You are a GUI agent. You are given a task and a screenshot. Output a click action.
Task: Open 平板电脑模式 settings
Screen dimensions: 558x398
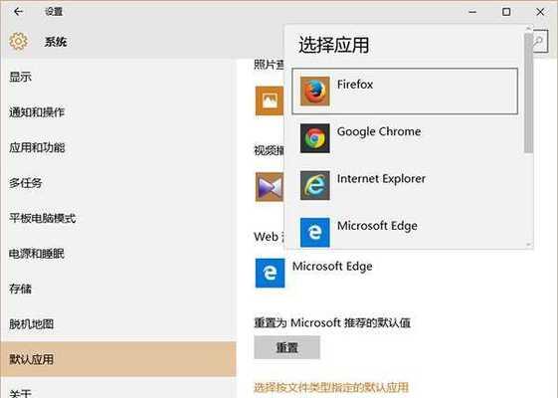pos(43,218)
